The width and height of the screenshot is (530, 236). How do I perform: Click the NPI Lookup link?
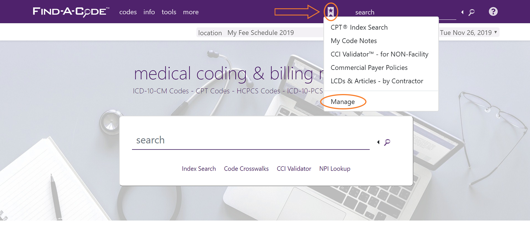[335, 169]
